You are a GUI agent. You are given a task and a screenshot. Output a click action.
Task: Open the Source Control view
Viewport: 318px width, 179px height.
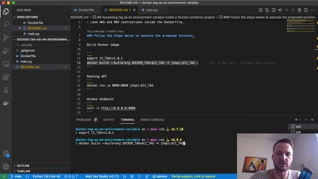6,38
